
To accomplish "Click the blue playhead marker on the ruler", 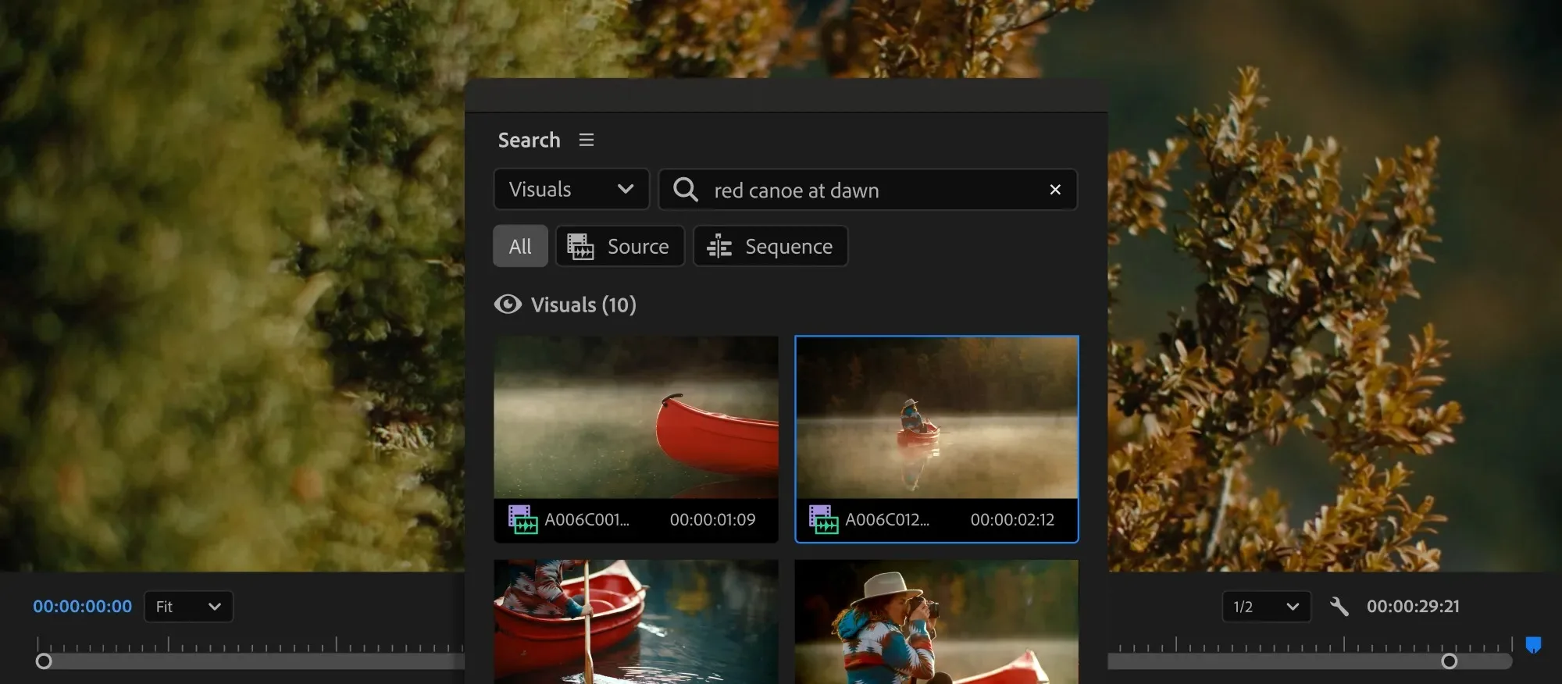I will coord(1533,645).
